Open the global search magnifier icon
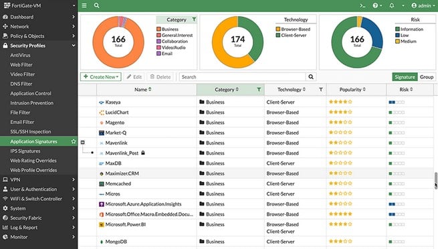The width and height of the screenshot is (438, 249). point(97,5)
